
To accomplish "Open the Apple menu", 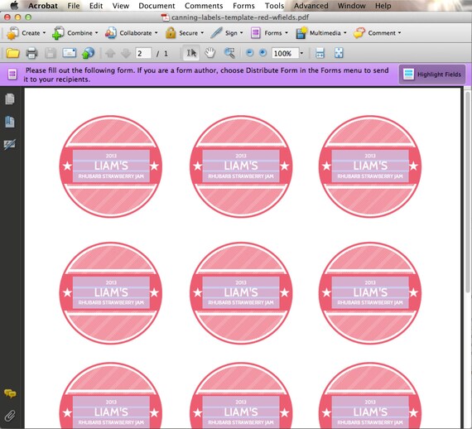I will [14, 6].
